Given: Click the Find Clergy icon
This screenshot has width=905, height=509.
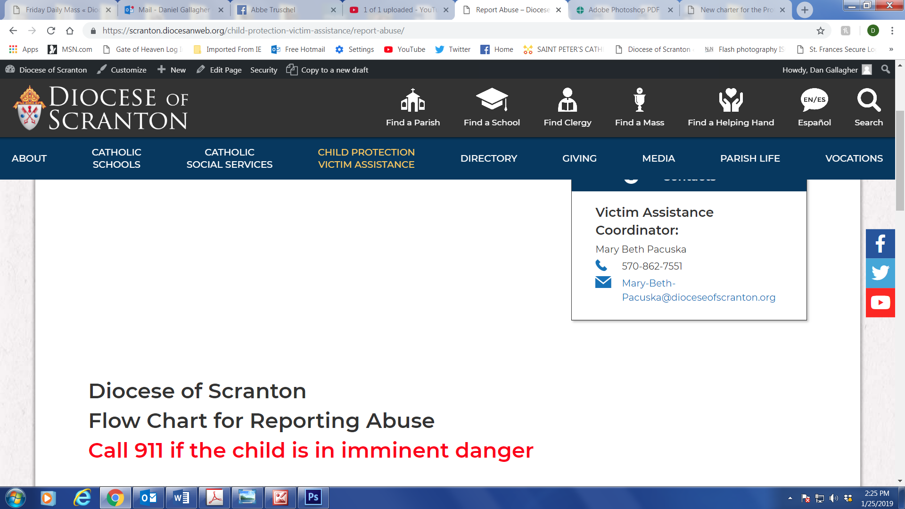Looking at the screenshot, I should pyautogui.click(x=567, y=100).
